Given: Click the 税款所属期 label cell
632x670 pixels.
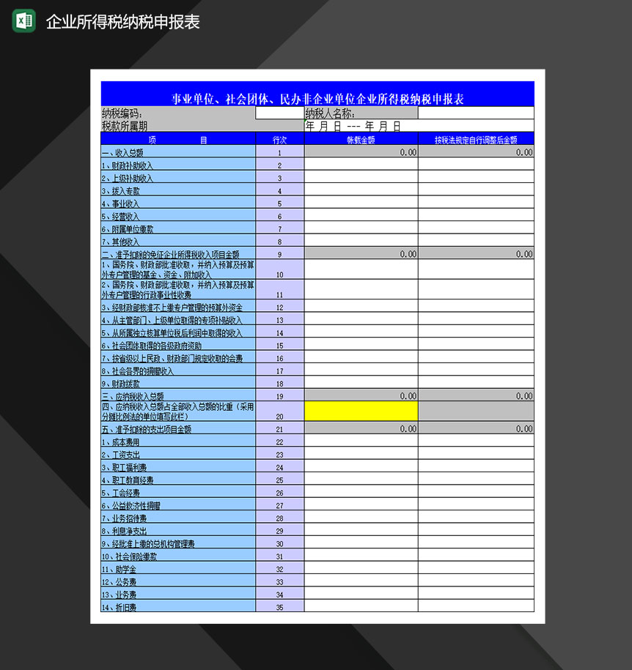Looking at the screenshot, I should (123, 124).
